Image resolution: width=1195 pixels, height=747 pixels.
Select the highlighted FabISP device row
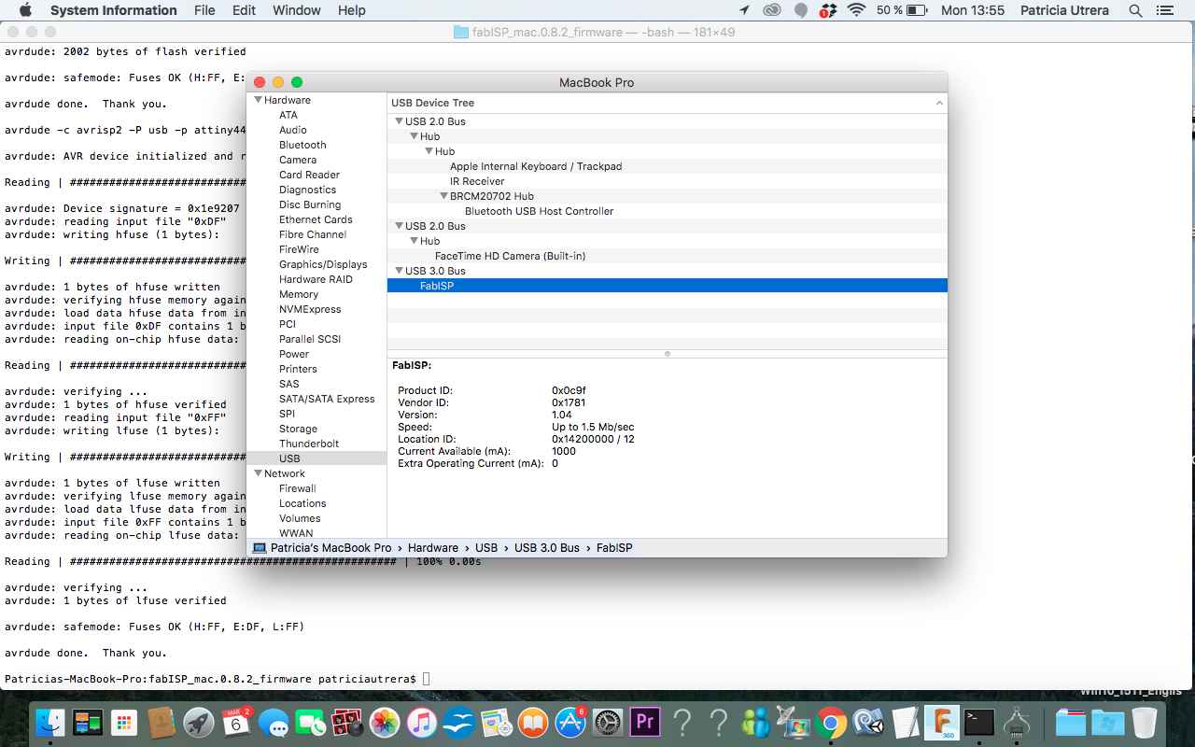tap(668, 286)
